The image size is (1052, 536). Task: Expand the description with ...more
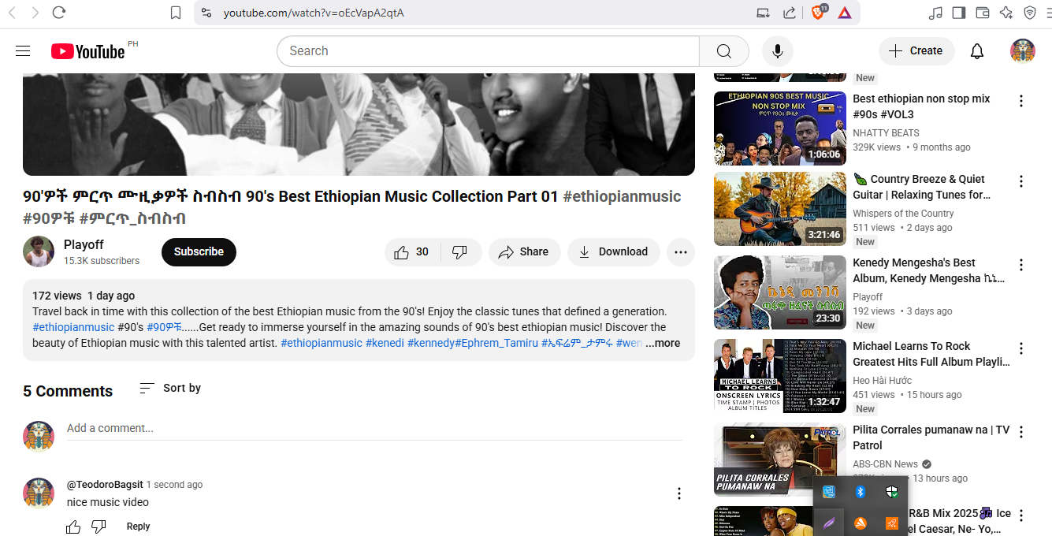[x=663, y=343]
